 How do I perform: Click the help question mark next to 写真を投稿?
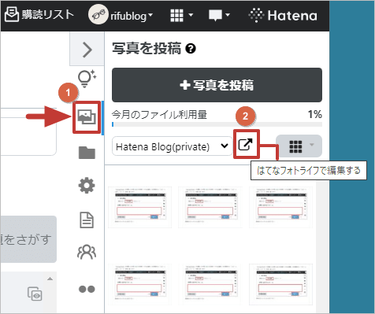tap(191, 49)
